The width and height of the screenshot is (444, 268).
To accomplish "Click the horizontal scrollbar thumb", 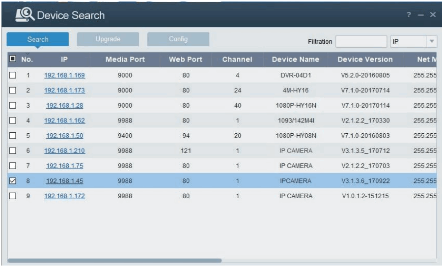I will pyautogui.click(x=114, y=260).
